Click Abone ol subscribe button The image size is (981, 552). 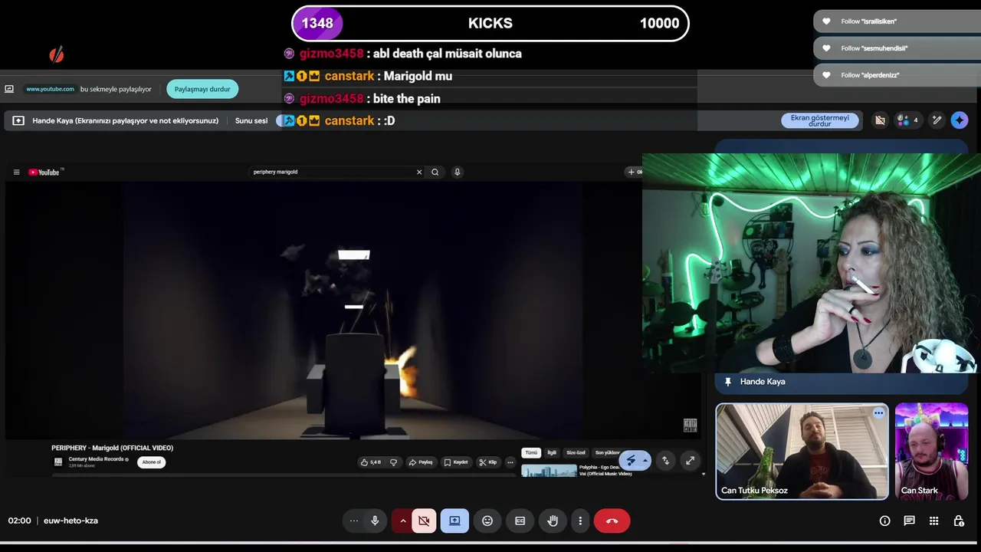(x=152, y=462)
